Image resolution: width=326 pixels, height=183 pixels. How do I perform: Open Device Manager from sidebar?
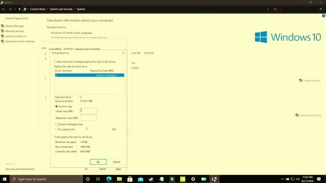click(x=15, y=26)
